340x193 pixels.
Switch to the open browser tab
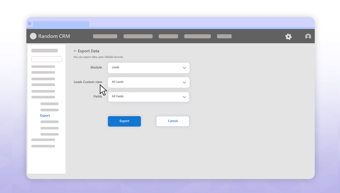(x=61, y=24)
